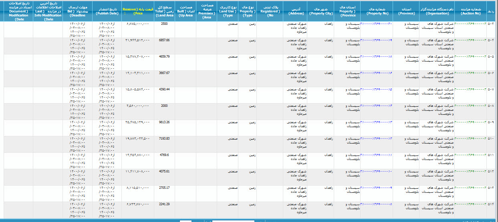Click the sort icon in Reserve Price header
Viewport: 498px width, 222px height.
point(124,13)
